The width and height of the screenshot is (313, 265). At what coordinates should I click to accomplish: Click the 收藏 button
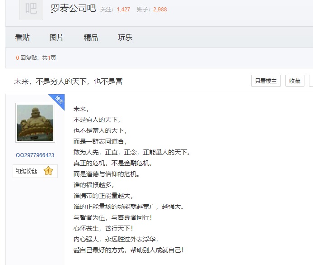[295, 81]
